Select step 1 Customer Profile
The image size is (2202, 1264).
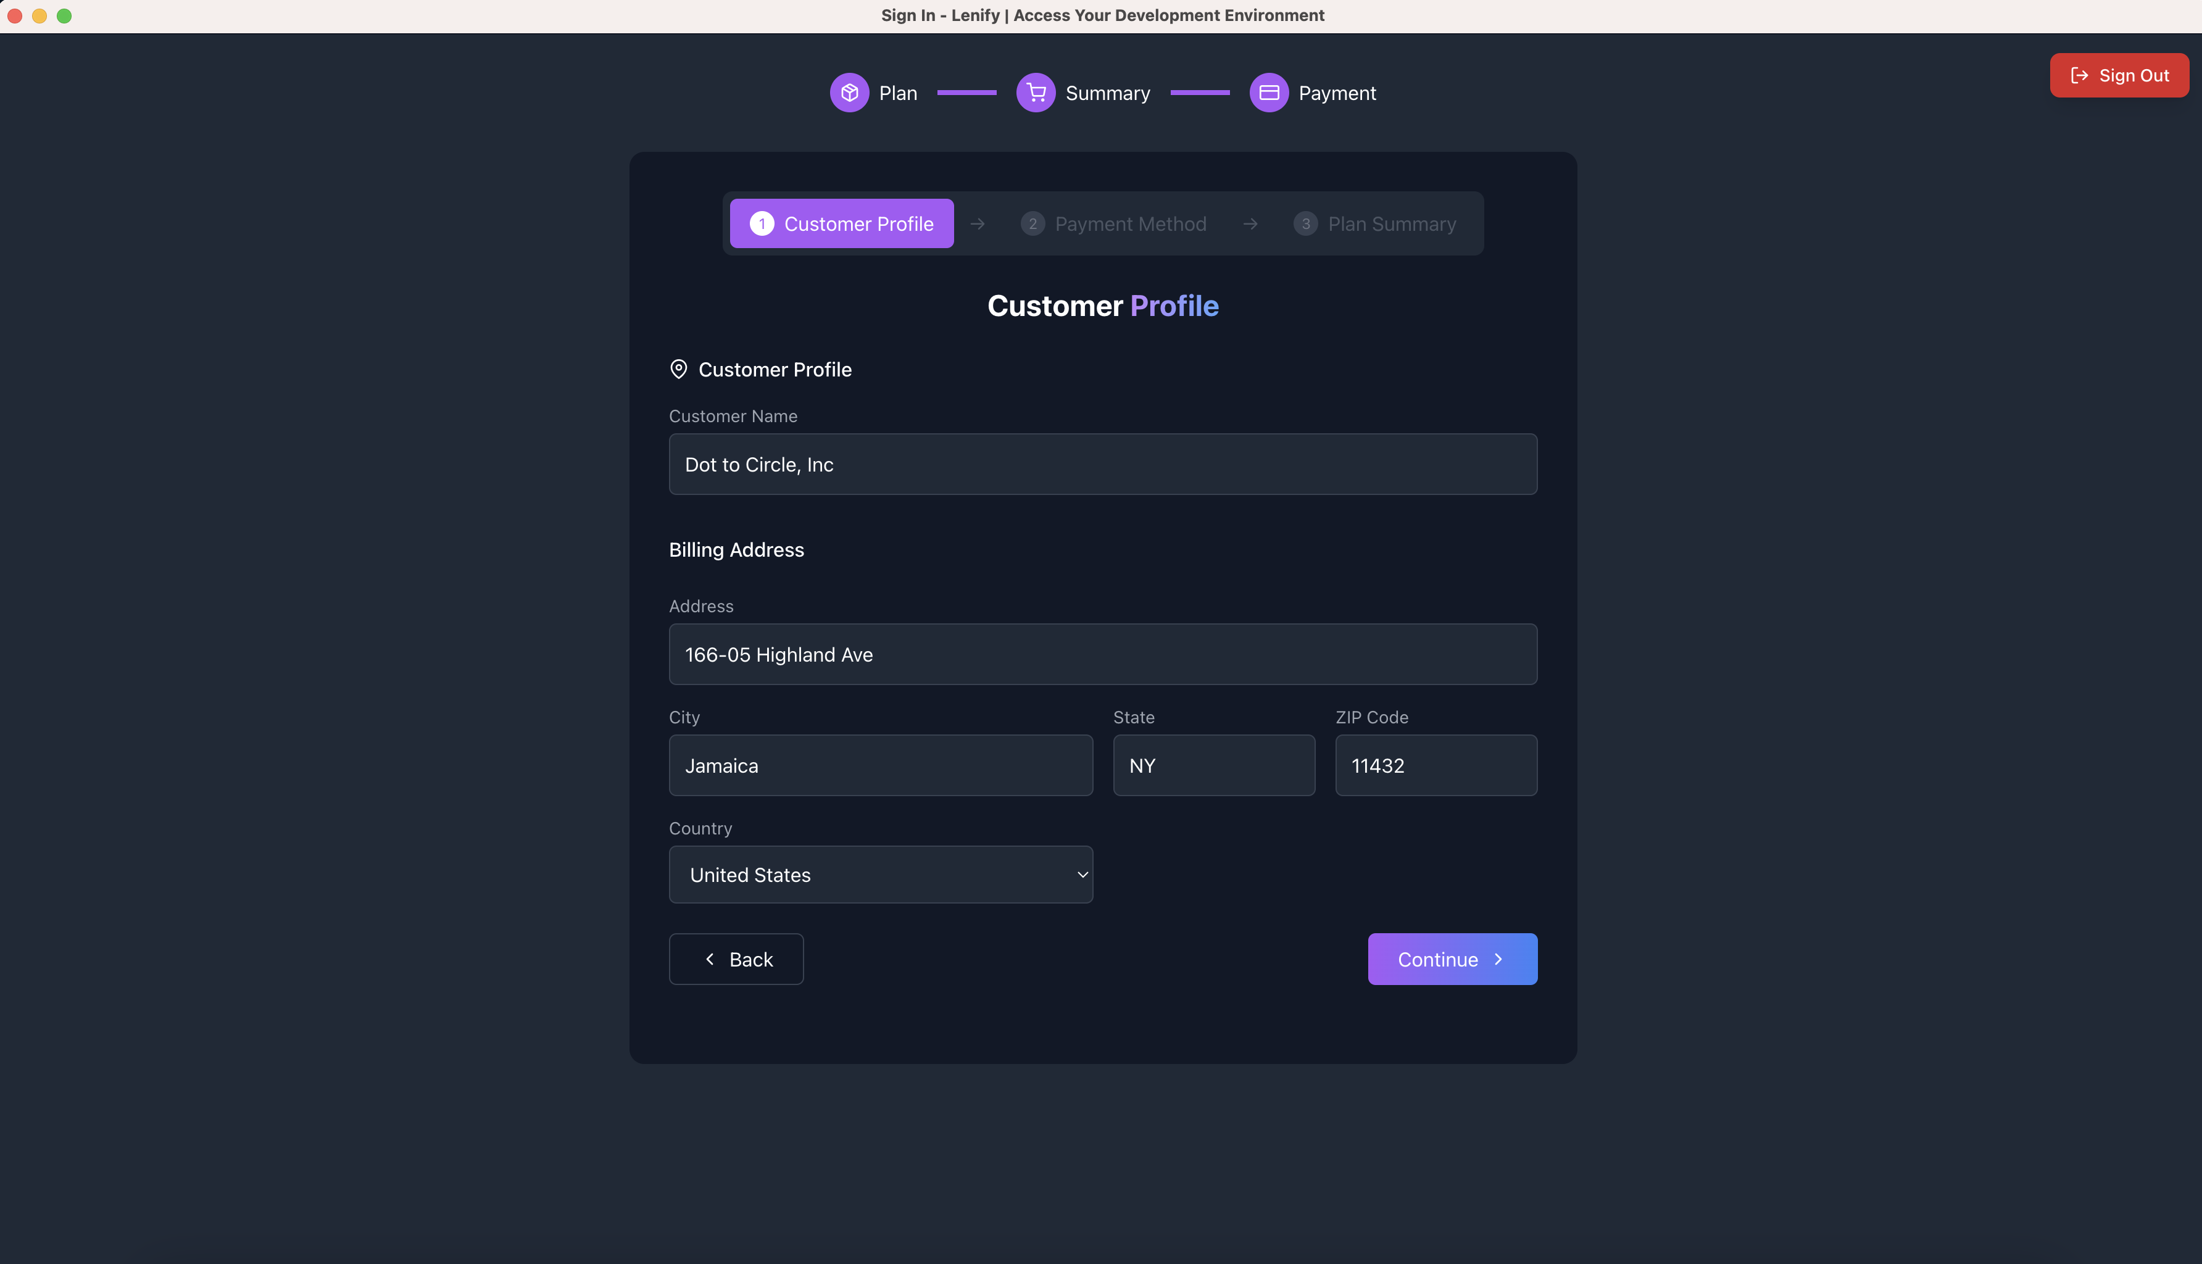coord(840,223)
